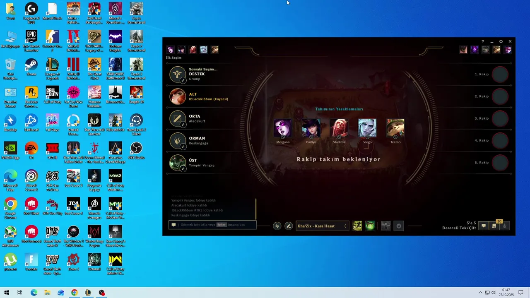The height and width of the screenshot is (298, 530).
Task: Select the Morgana banned champion portrait
Action: 283,128
